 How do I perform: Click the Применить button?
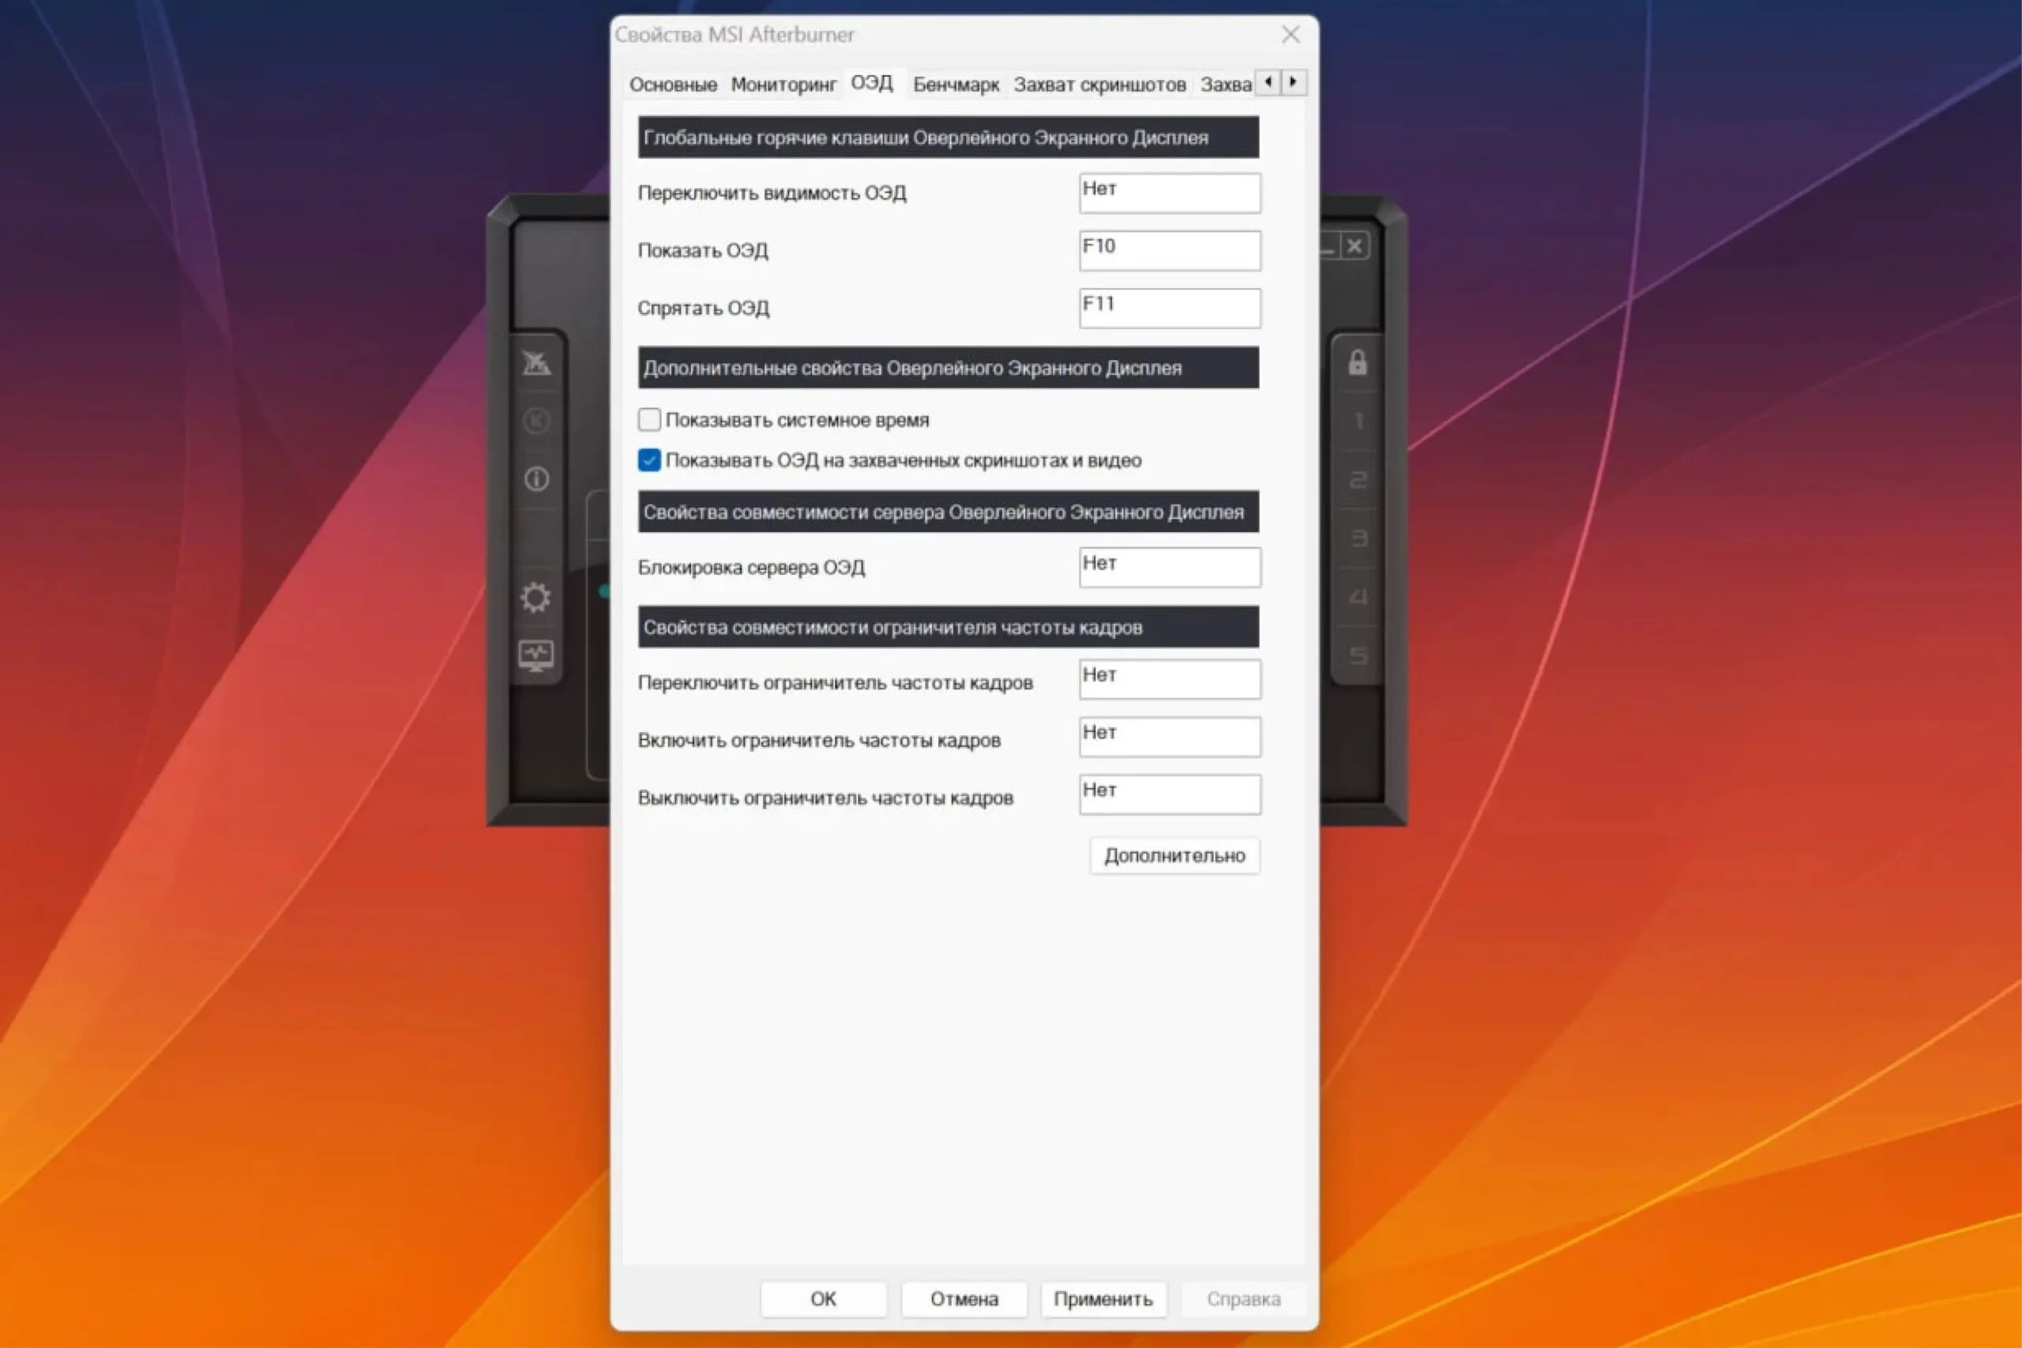[1103, 1298]
